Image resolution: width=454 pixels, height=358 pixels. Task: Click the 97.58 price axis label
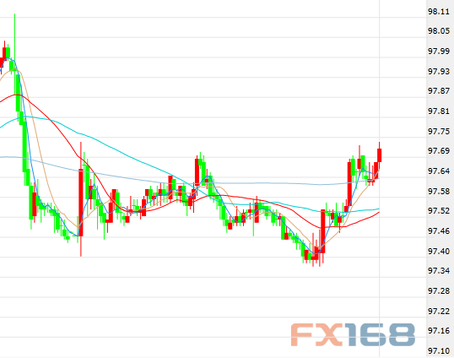pyautogui.click(x=439, y=191)
